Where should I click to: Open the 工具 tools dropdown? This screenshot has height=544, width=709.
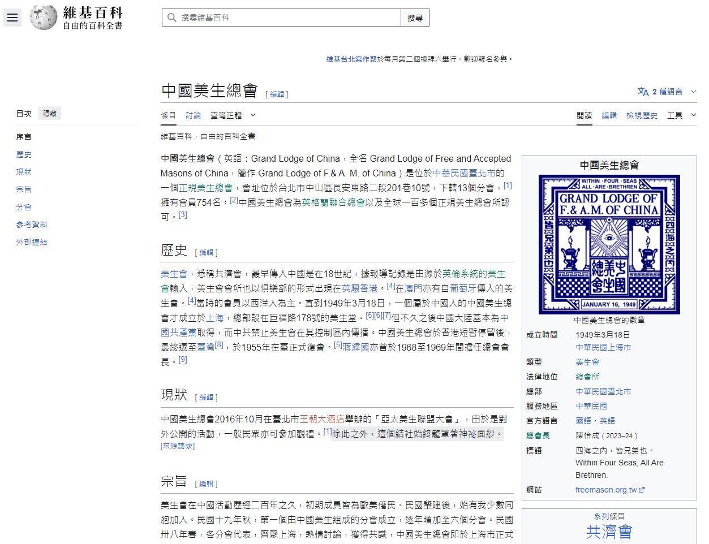tap(681, 115)
